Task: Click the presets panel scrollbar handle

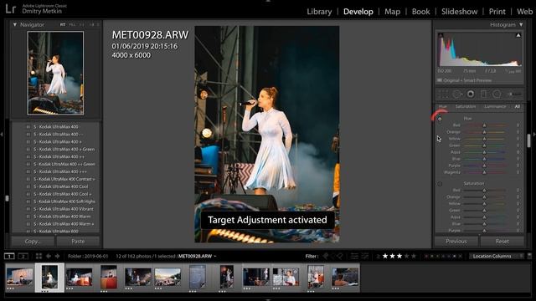Action: click(x=7, y=198)
